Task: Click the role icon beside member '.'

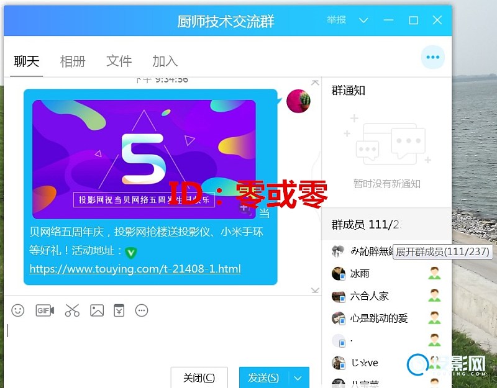Action: tap(434, 340)
